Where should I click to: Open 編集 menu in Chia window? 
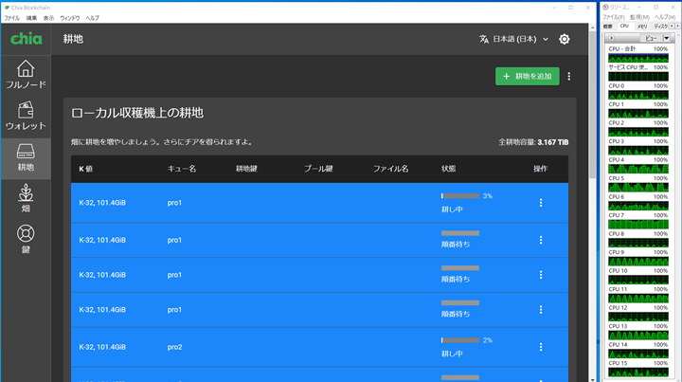coord(31,18)
